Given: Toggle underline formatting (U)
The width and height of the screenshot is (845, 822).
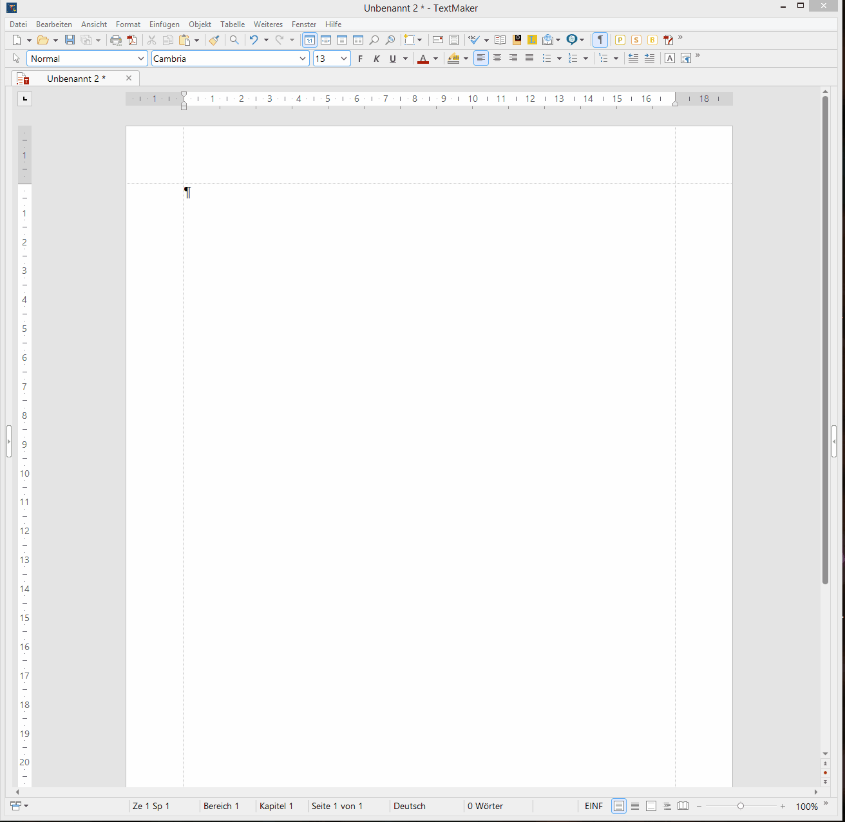Looking at the screenshot, I should [393, 59].
